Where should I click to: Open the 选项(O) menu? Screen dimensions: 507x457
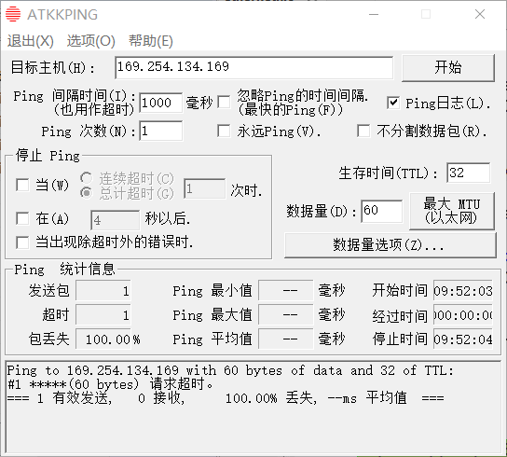tap(90, 41)
